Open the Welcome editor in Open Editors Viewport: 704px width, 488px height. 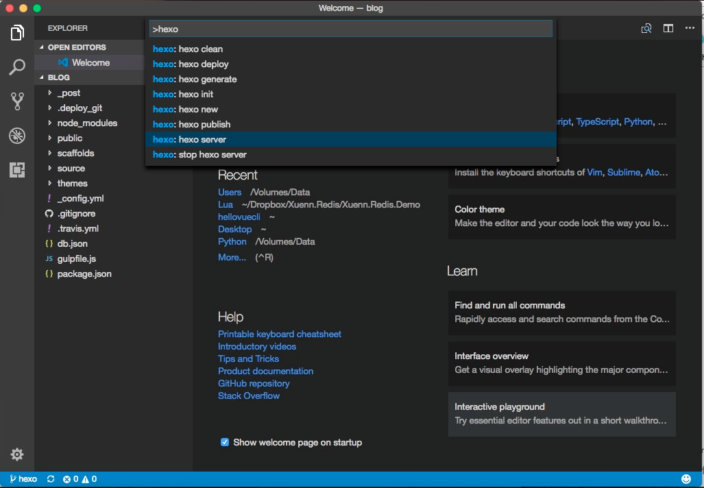[90, 62]
